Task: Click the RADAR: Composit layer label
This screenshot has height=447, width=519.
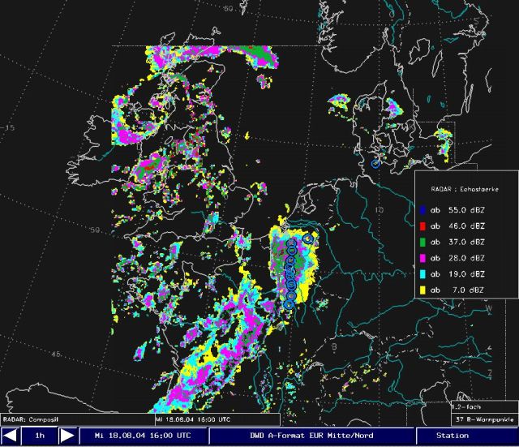Action: pyautogui.click(x=29, y=419)
